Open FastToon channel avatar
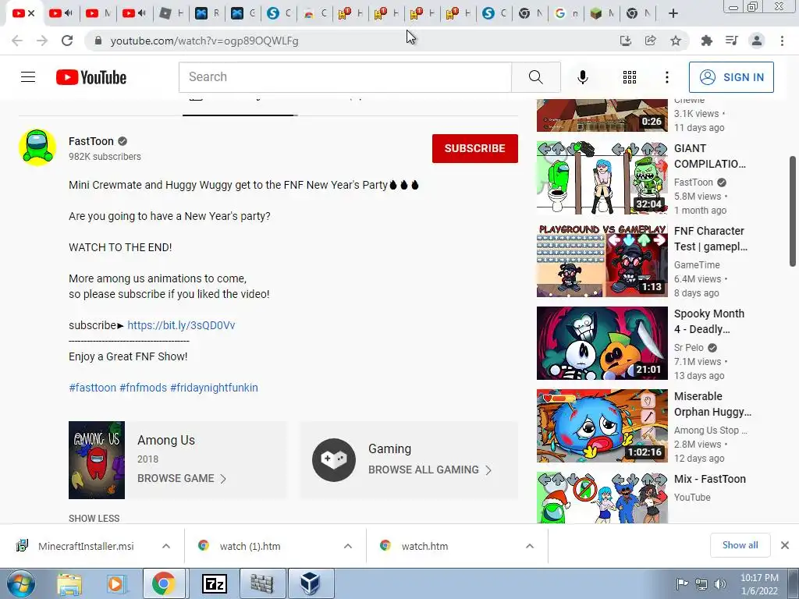 click(37, 147)
